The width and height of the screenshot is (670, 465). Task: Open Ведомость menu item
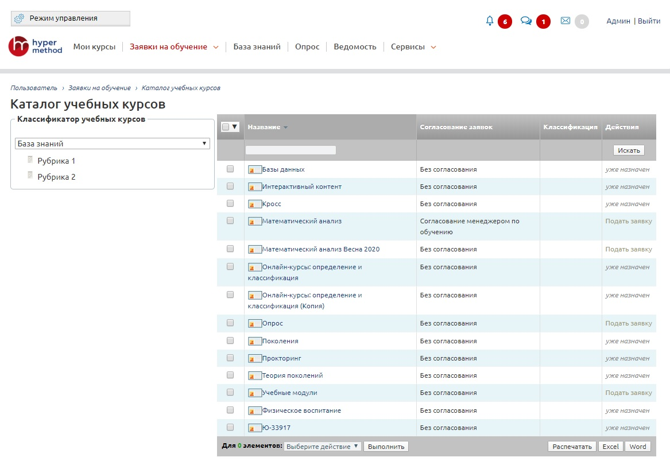[x=355, y=46]
